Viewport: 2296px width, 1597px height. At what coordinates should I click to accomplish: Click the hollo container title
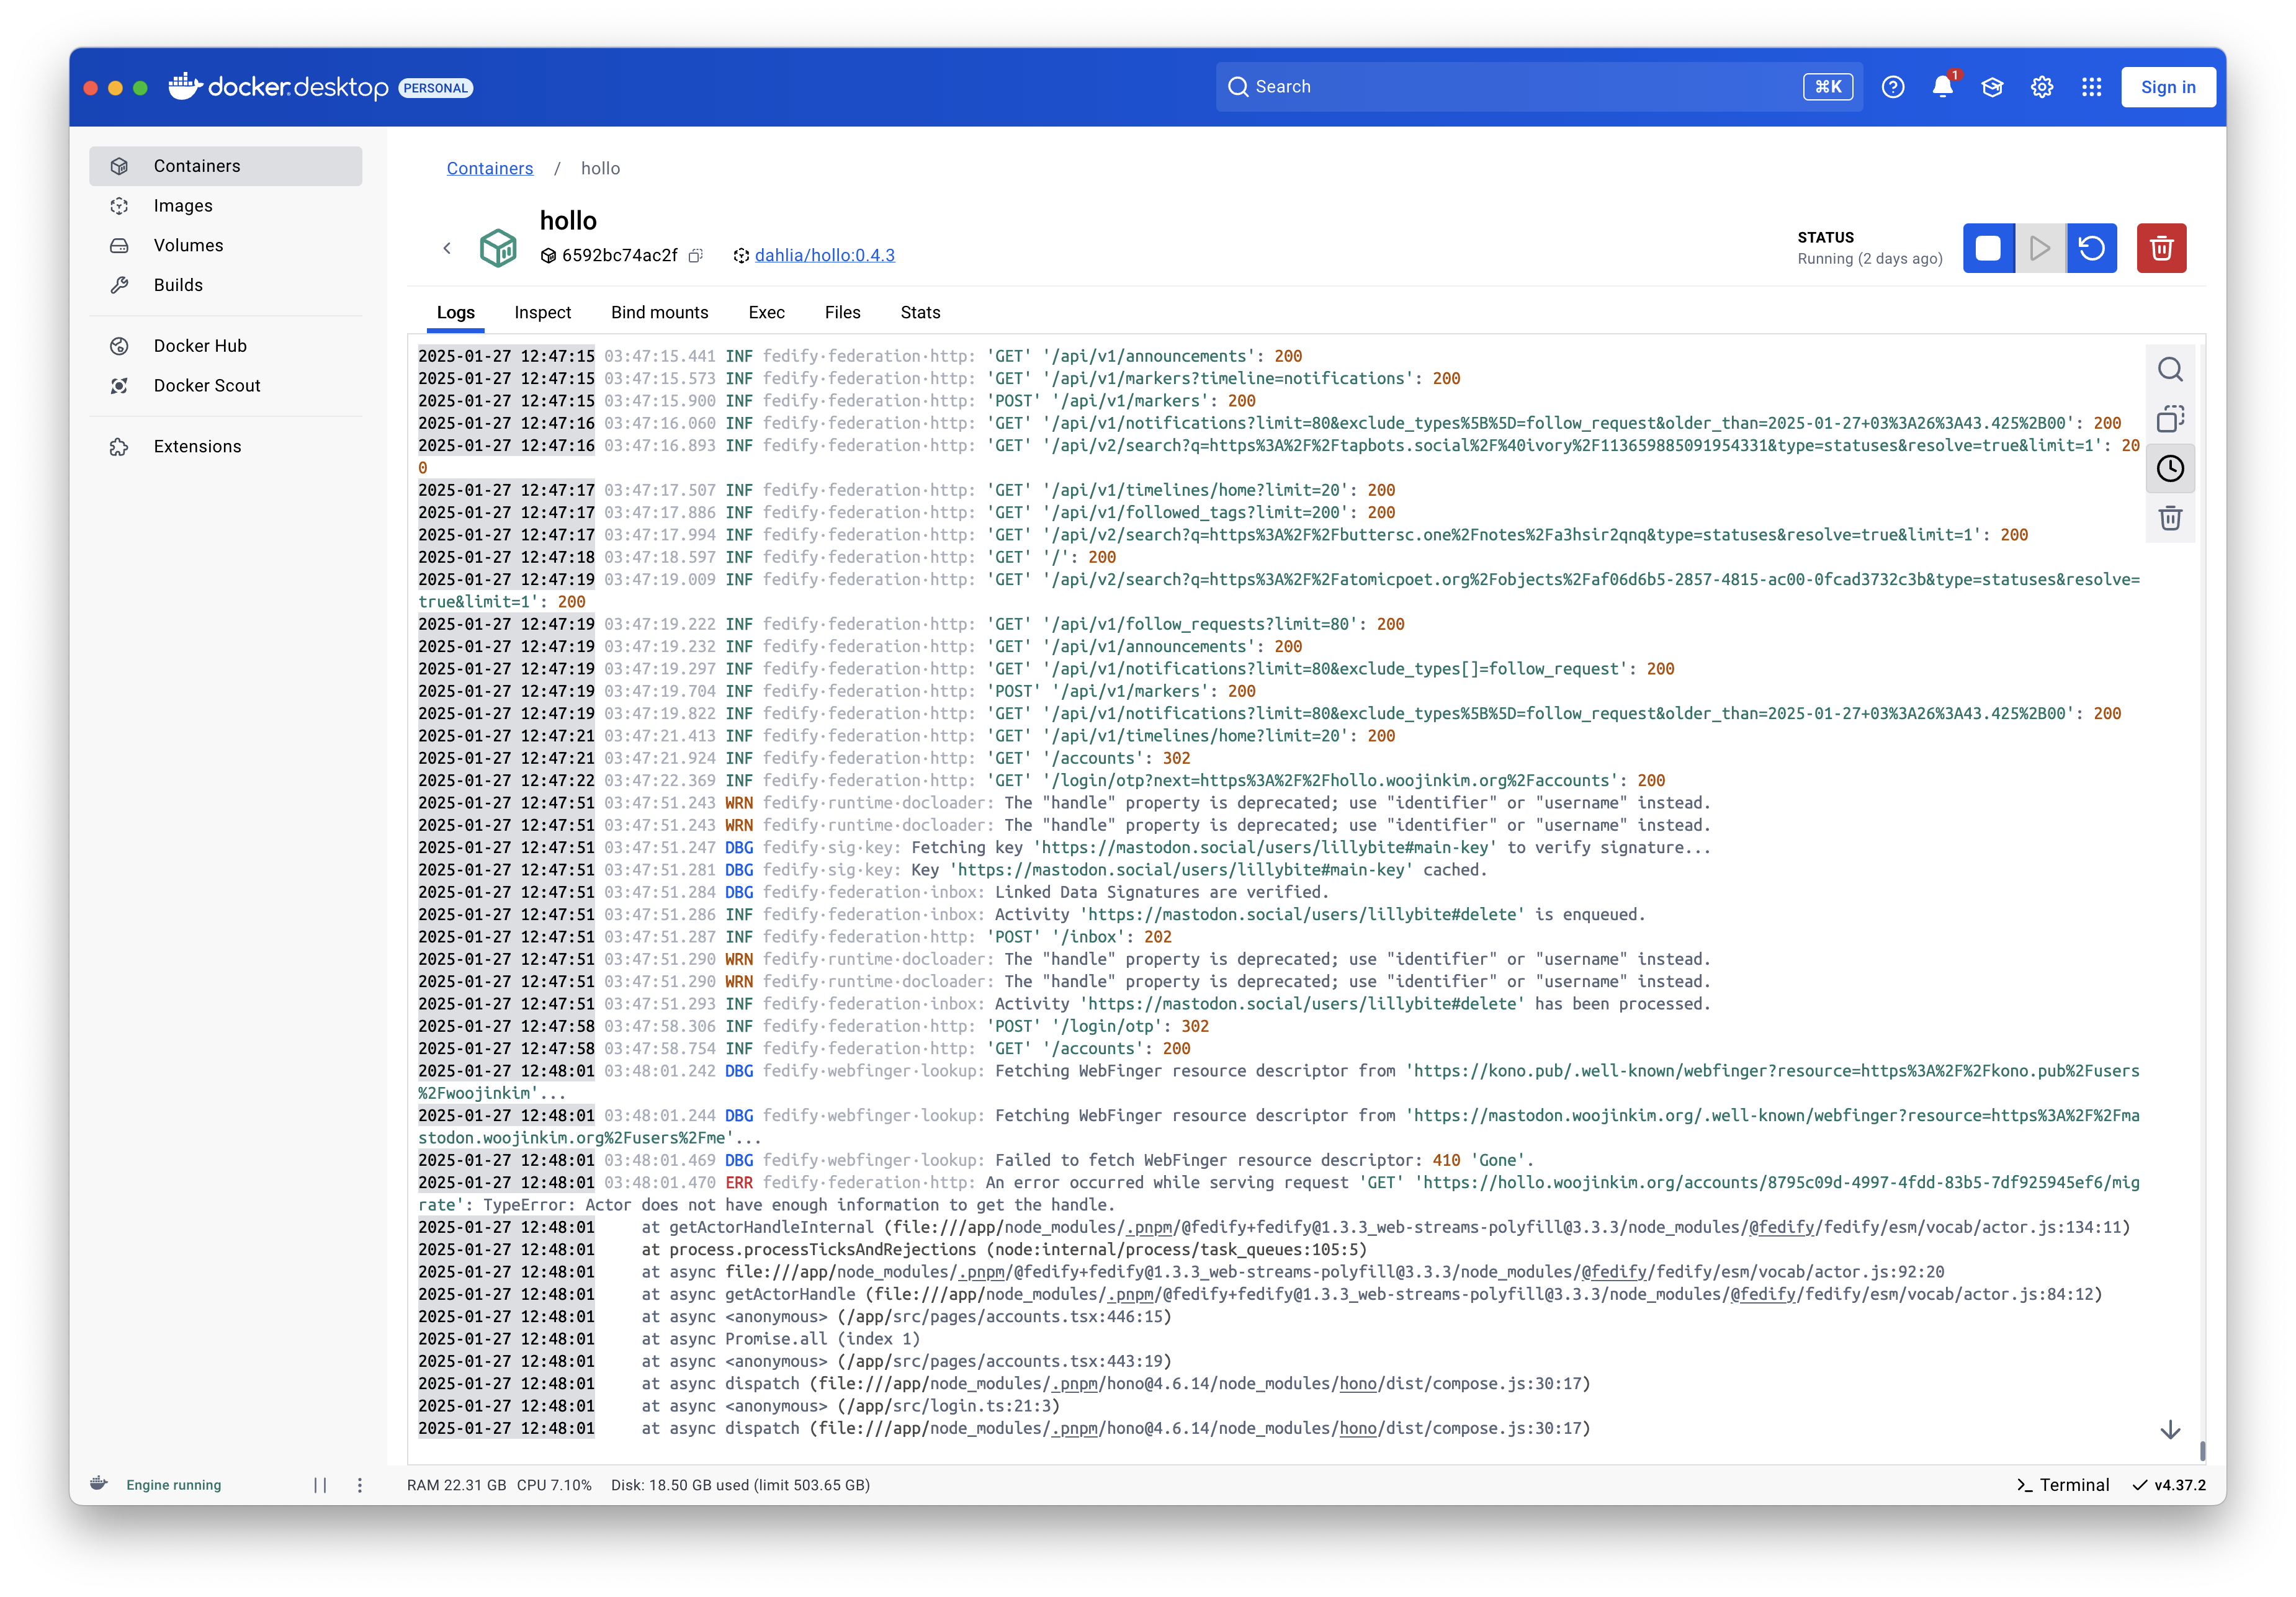coord(568,221)
